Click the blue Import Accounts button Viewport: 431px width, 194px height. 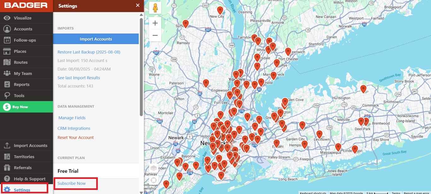(96, 39)
